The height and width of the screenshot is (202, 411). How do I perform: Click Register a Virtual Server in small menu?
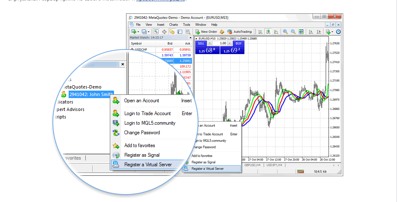click(212, 169)
